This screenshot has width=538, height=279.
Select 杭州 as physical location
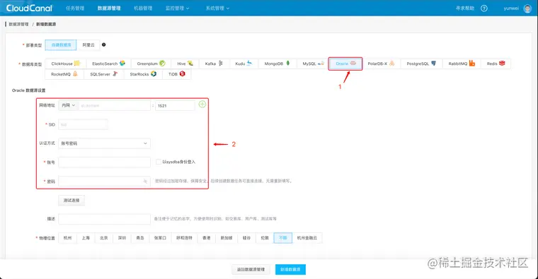click(x=67, y=238)
